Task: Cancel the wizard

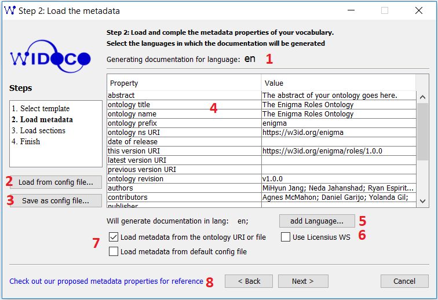Action: pos(404,281)
